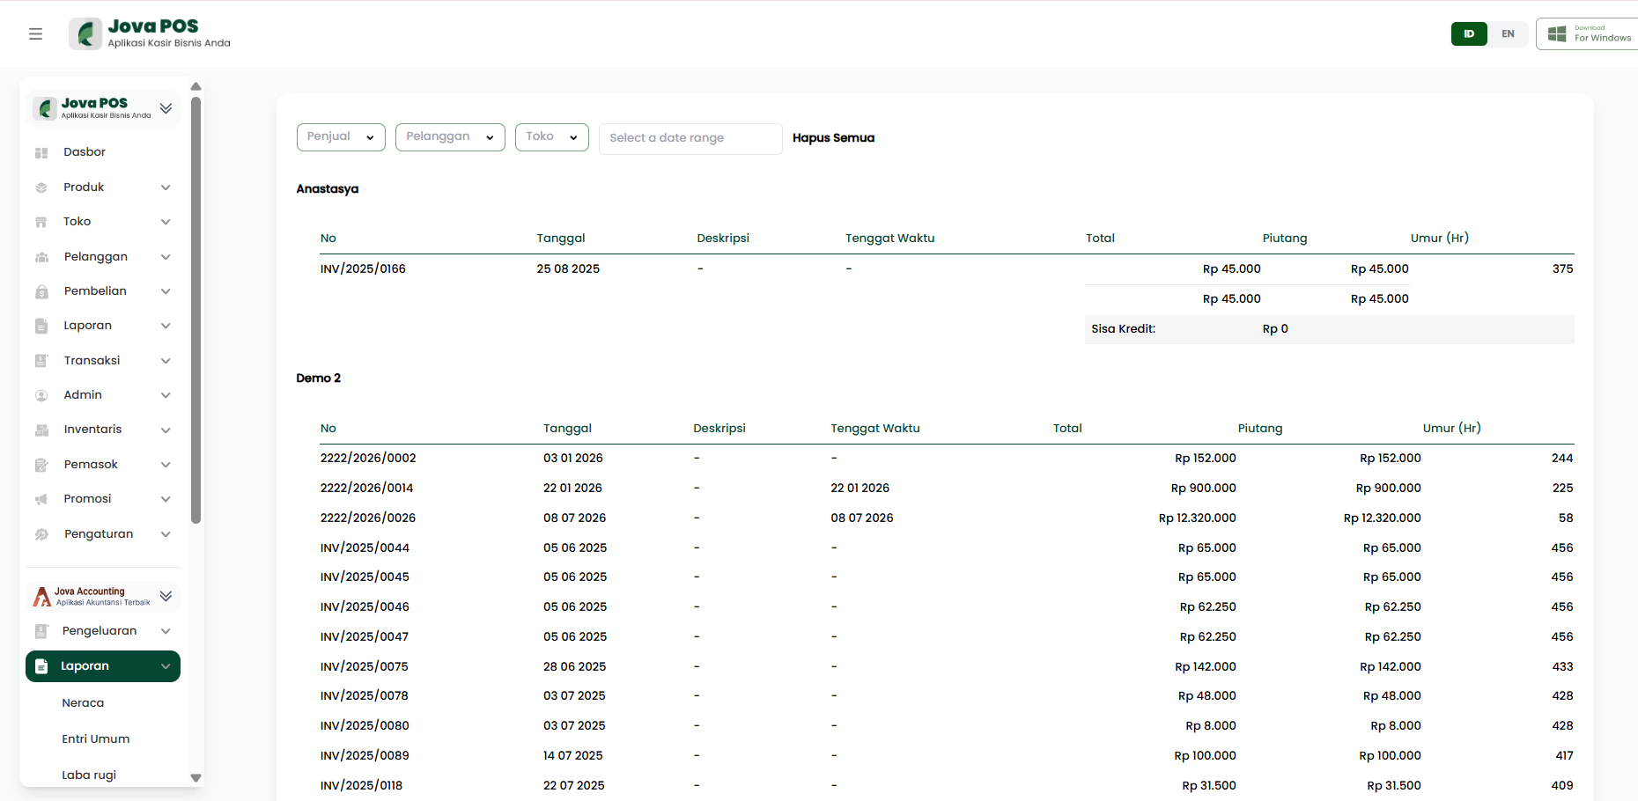Click the Transaksi receipt icon
The width and height of the screenshot is (1638, 801).
41,361
